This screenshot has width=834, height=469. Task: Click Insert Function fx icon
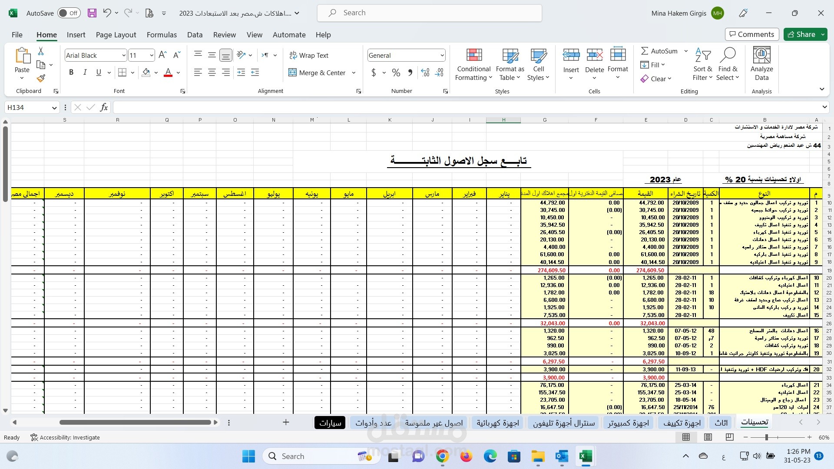(x=104, y=107)
